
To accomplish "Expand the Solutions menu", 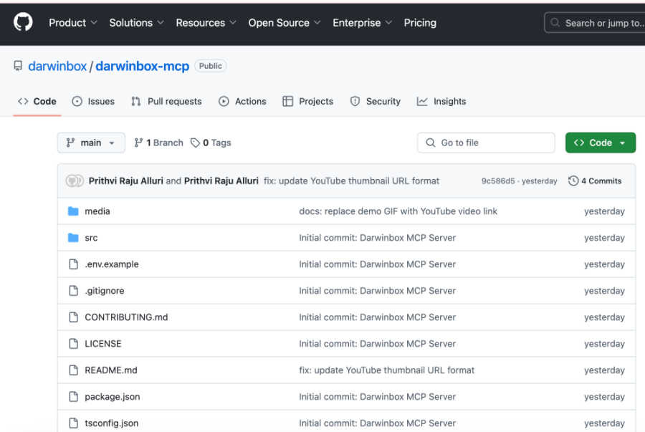I will [136, 23].
